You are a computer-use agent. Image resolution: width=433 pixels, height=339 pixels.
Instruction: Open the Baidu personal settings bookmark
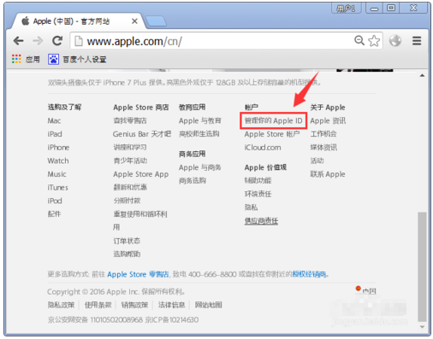pos(77,59)
